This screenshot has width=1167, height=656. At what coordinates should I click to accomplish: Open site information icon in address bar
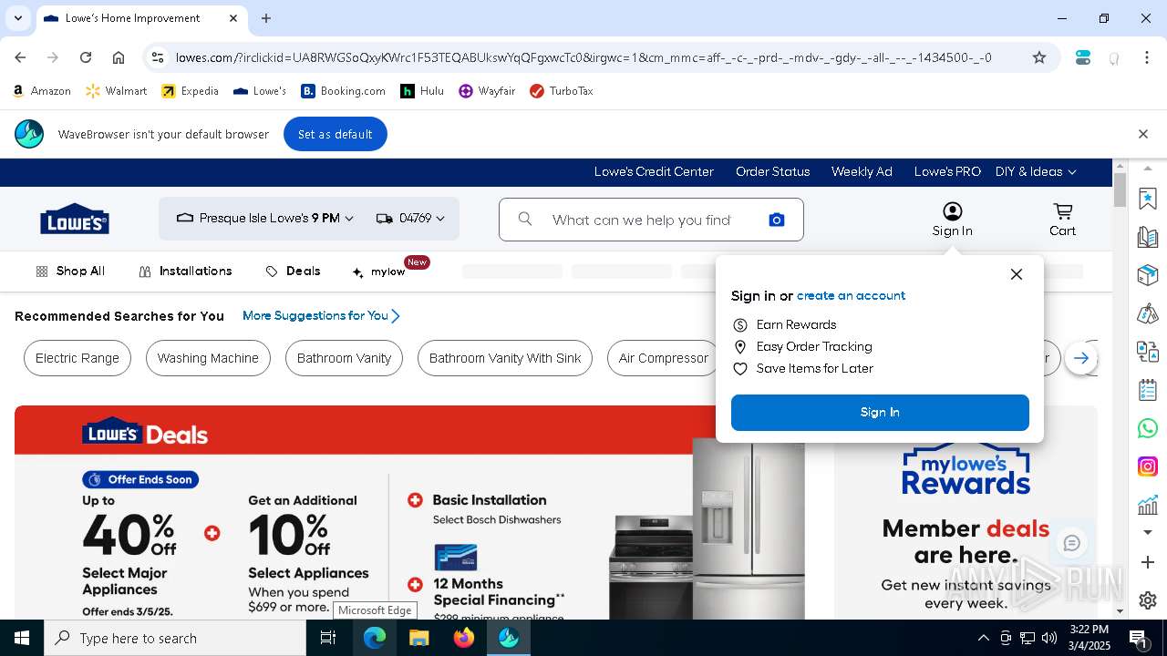tap(158, 57)
